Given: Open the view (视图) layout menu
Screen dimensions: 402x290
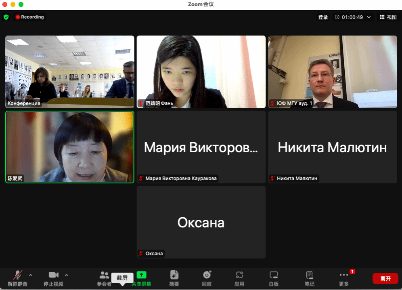Looking at the screenshot, I should tap(388, 17).
